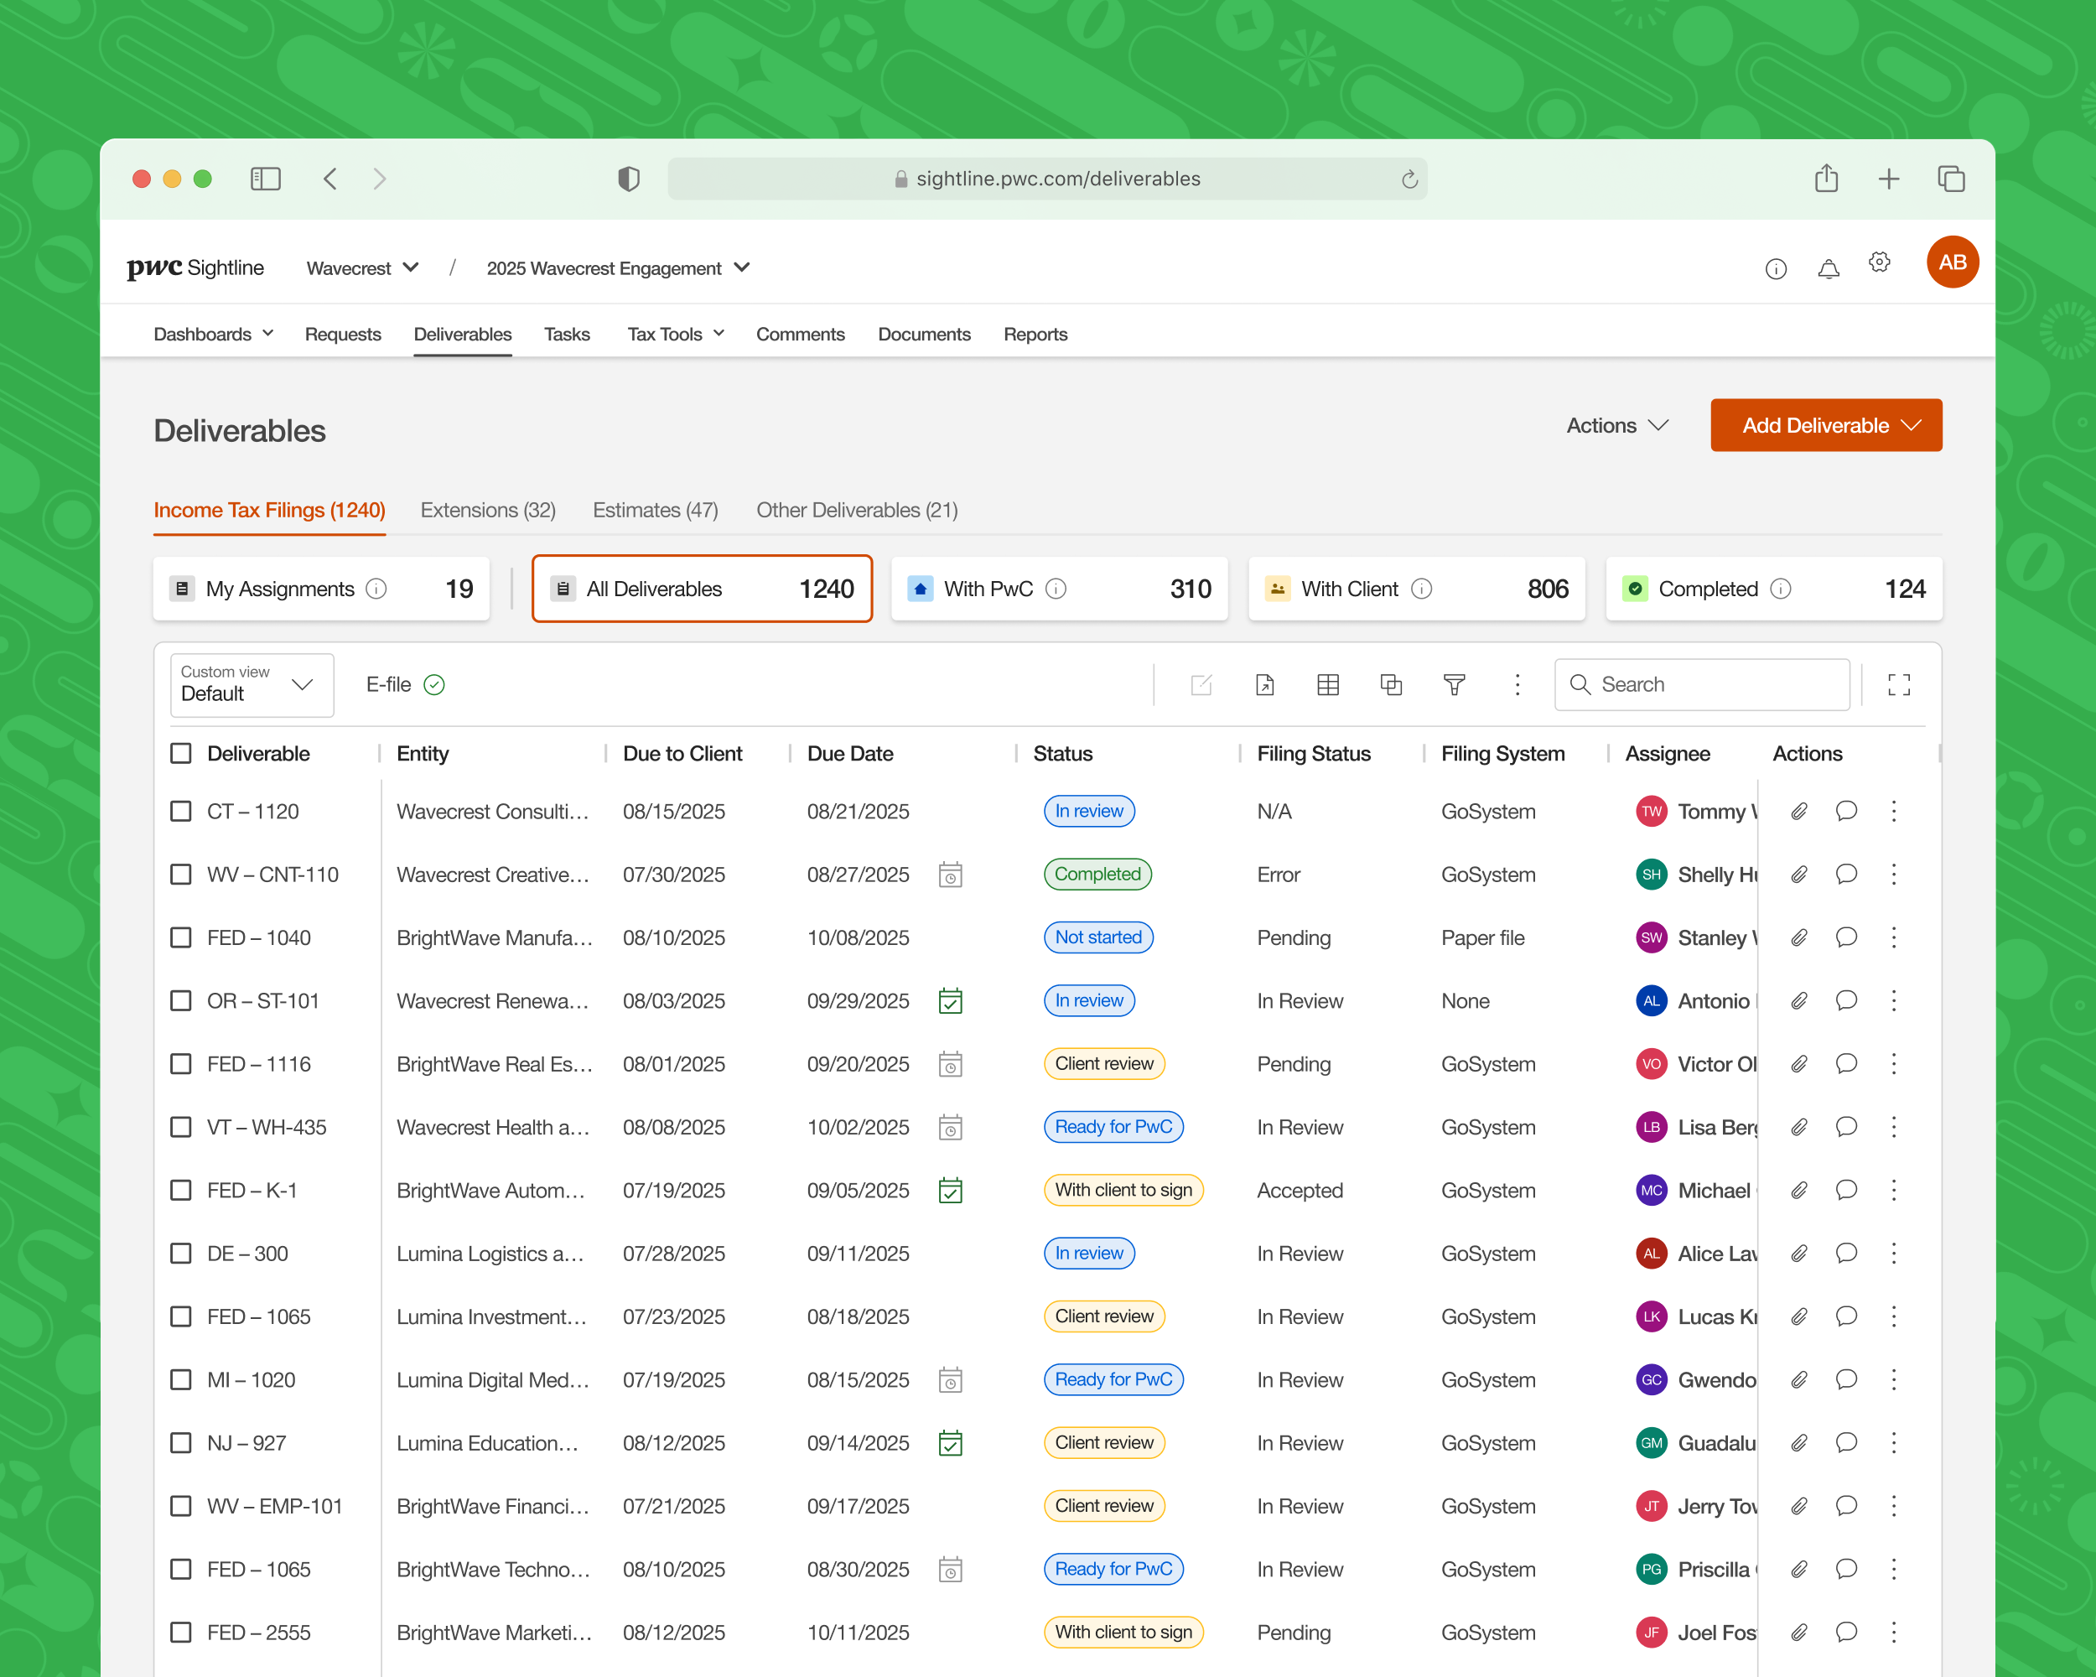Click the Safari share icon
The image size is (2096, 1677).
point(1826,179)
